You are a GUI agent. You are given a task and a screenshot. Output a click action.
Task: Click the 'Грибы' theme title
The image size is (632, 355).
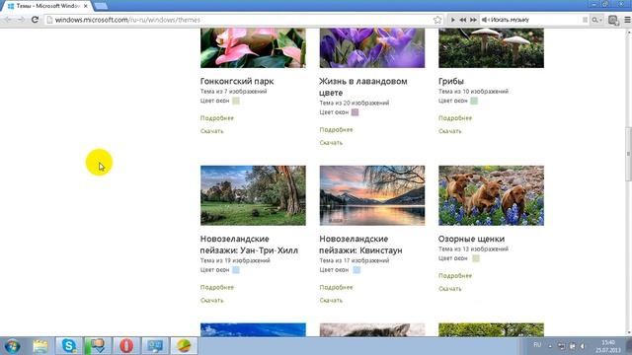[451, 81]
